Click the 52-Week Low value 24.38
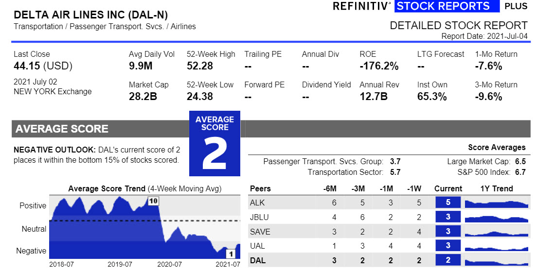Screen dimensions: 536x271 coord(199,97)
